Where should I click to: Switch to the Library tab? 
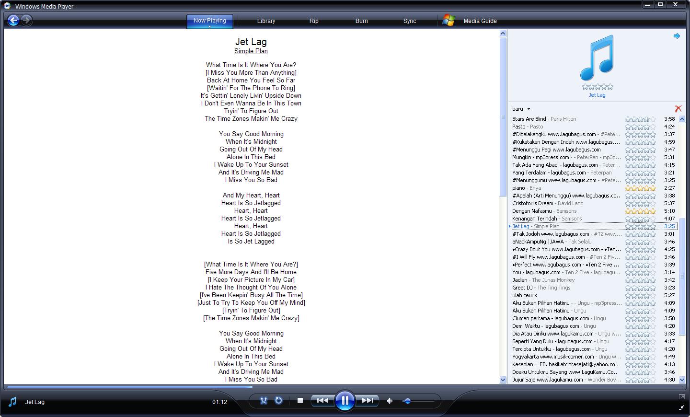266,21
